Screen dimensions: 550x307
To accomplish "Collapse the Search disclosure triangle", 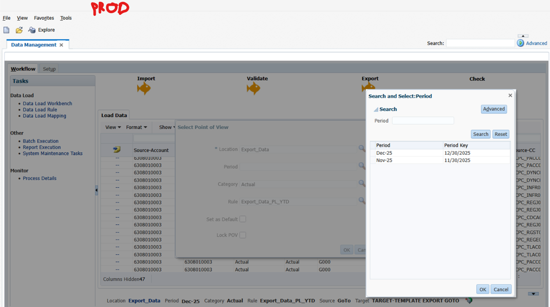I will 376,110.
